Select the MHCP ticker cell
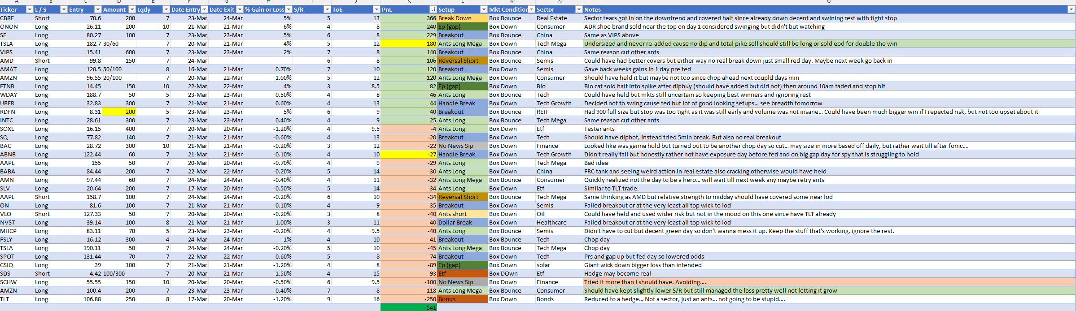This screenshot has width=1076, height=311. (17, 231)
